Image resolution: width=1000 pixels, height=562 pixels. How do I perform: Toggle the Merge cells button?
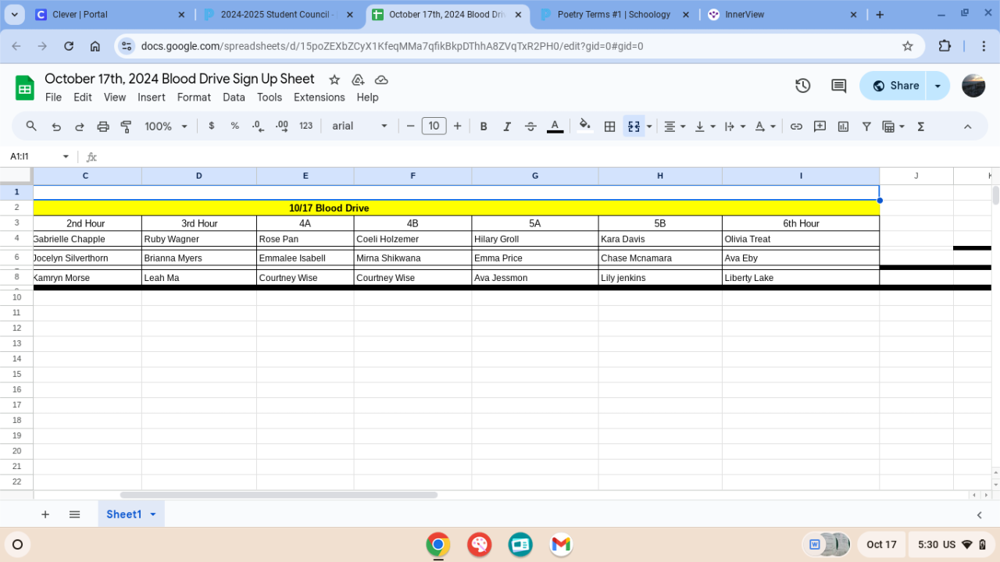(634, 126)
